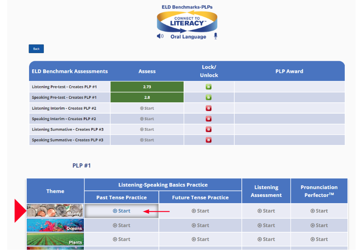Viewport: 363px width, 252px height.
Task: Select the Money theme thumbnail
Action: tap(55, 211)
